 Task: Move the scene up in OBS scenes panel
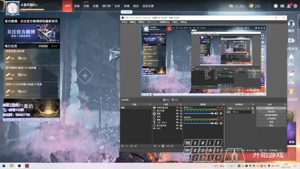(x=132, y=146)
